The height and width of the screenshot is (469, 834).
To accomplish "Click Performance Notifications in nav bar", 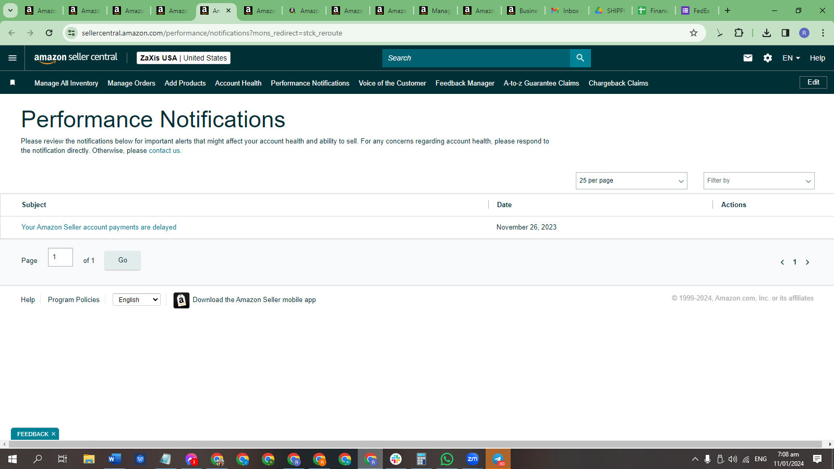I will [x=310, y=83].
